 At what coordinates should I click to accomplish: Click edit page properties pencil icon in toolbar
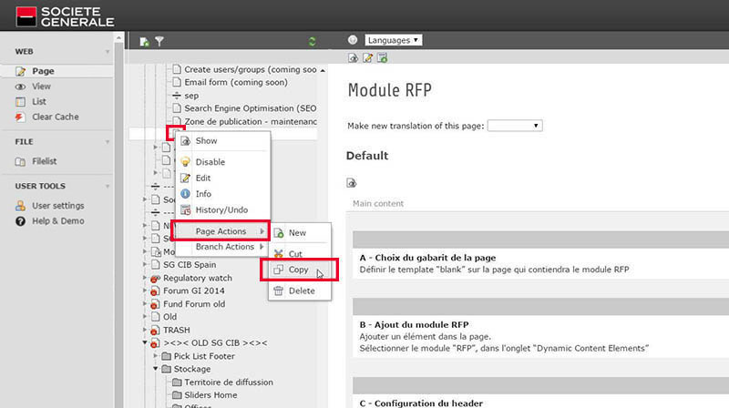pyautogui.click(x=367, y=58)
